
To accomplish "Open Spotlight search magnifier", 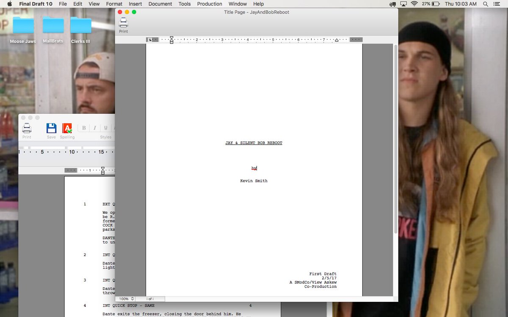I will [486, 4].
